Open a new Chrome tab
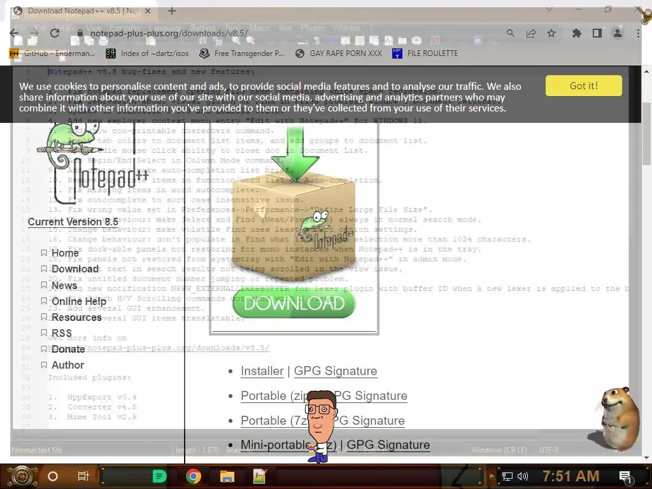Screen dimensions: 652x489 coord(172,11)
